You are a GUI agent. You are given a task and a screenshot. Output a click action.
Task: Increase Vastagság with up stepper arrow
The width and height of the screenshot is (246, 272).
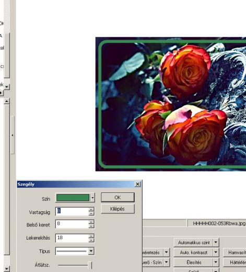click(x=91, y=209)
